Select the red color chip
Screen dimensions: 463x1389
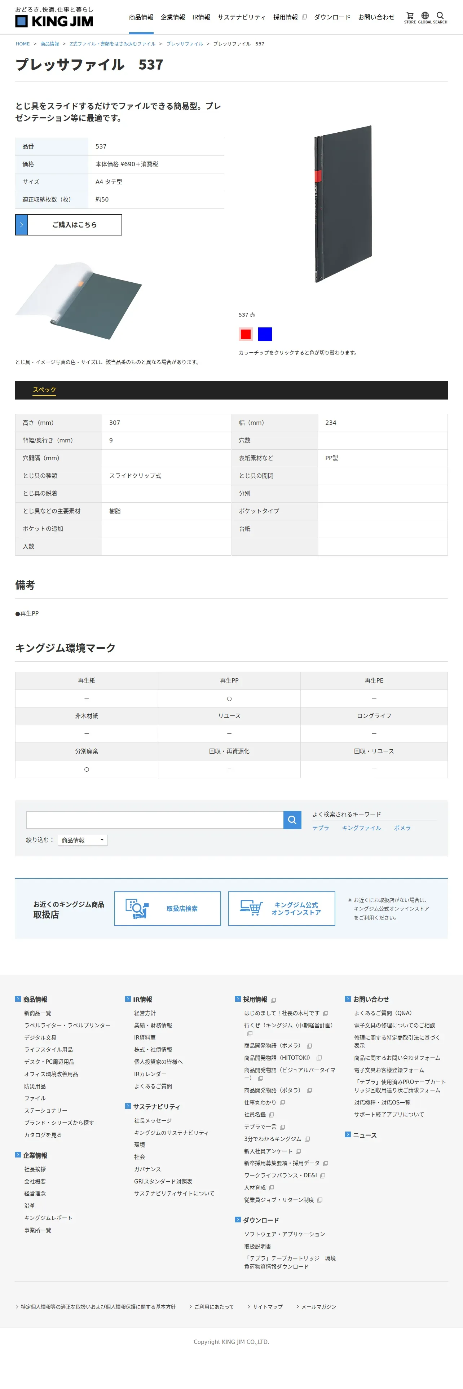246,334
